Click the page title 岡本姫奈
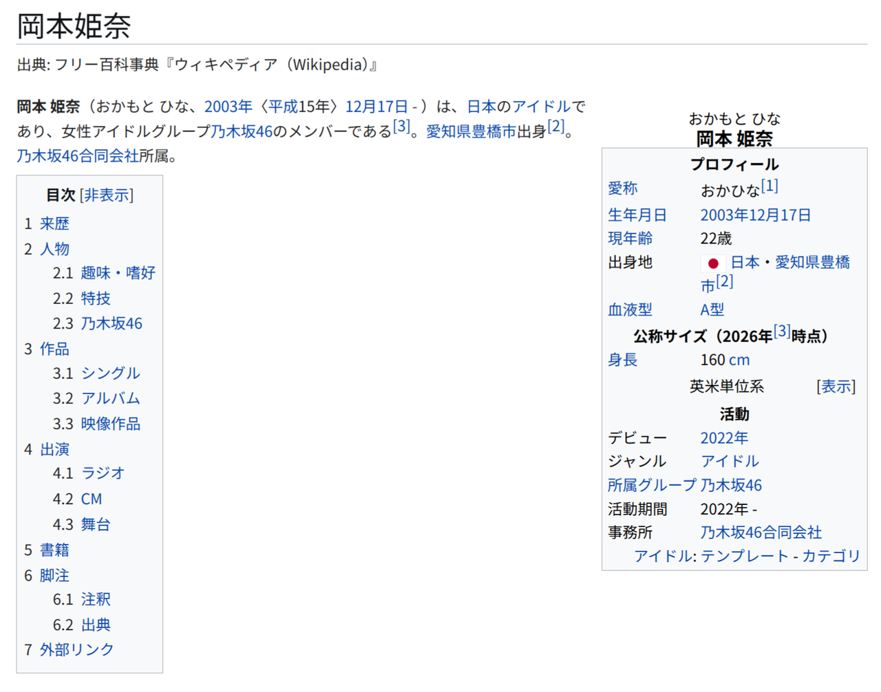Image resolution: width=881 pixels, height=692 pixels. (74, 25)
